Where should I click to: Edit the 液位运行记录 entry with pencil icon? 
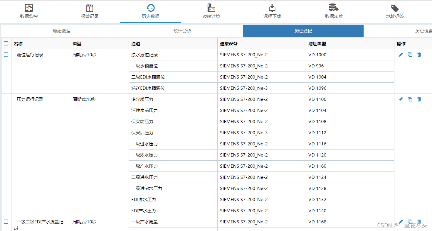pyautogui.click(x=401, y=55)
